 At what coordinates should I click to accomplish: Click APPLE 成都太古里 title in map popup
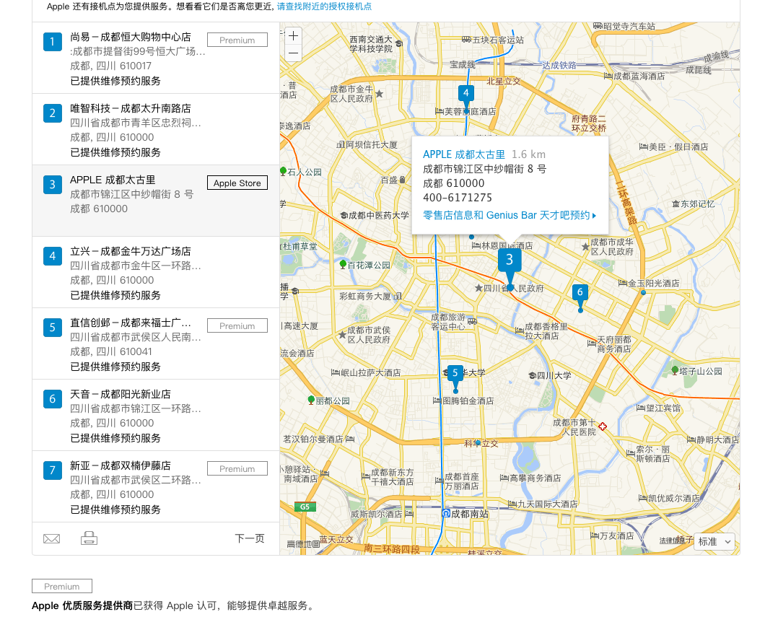463,154
